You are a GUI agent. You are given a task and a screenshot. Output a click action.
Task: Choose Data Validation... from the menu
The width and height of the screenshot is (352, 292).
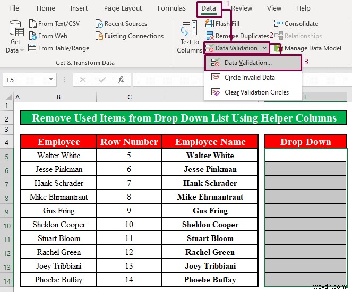(253, 63)
